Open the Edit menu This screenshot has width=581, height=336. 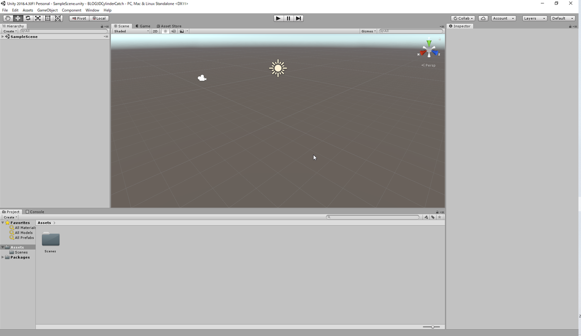click(x=15, y=10)
